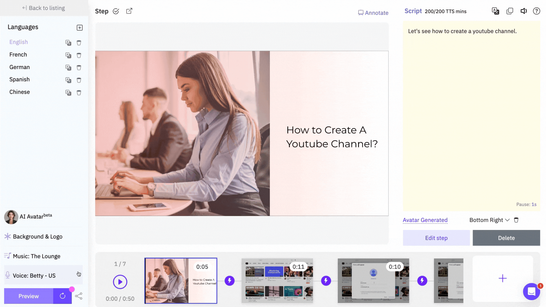Screen dimensions: 546x307
Task: Click the Preview button
Action: [x=28, y=296]
